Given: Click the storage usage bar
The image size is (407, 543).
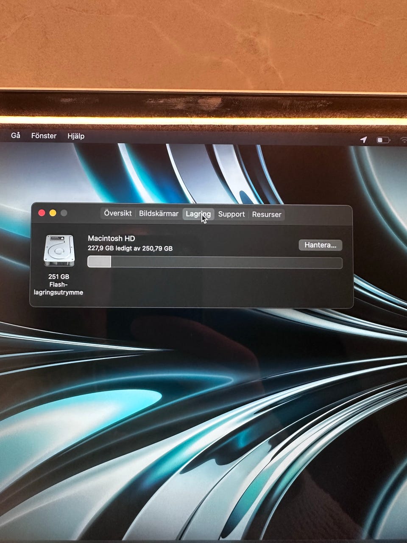Looking at the screenshot, I should point(215,262).
